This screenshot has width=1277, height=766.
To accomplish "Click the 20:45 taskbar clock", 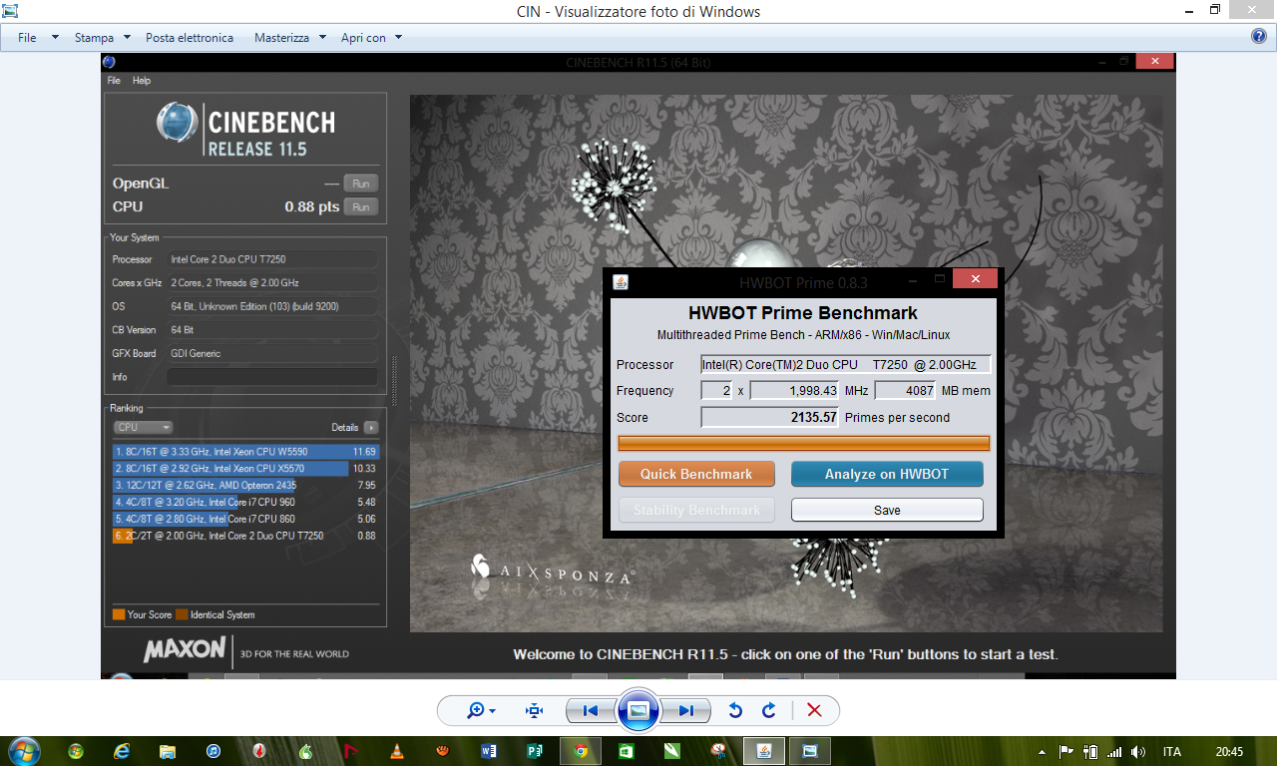I will (1230, 752).
